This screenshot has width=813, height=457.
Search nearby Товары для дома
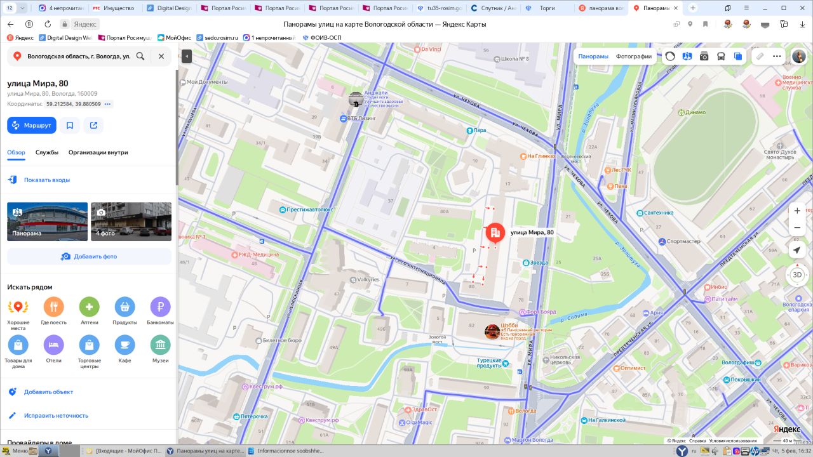[x=18, y=352]
